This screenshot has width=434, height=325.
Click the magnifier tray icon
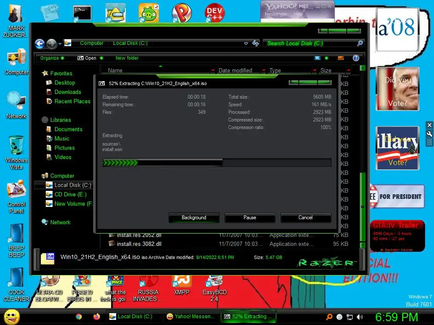click(329, 317)
